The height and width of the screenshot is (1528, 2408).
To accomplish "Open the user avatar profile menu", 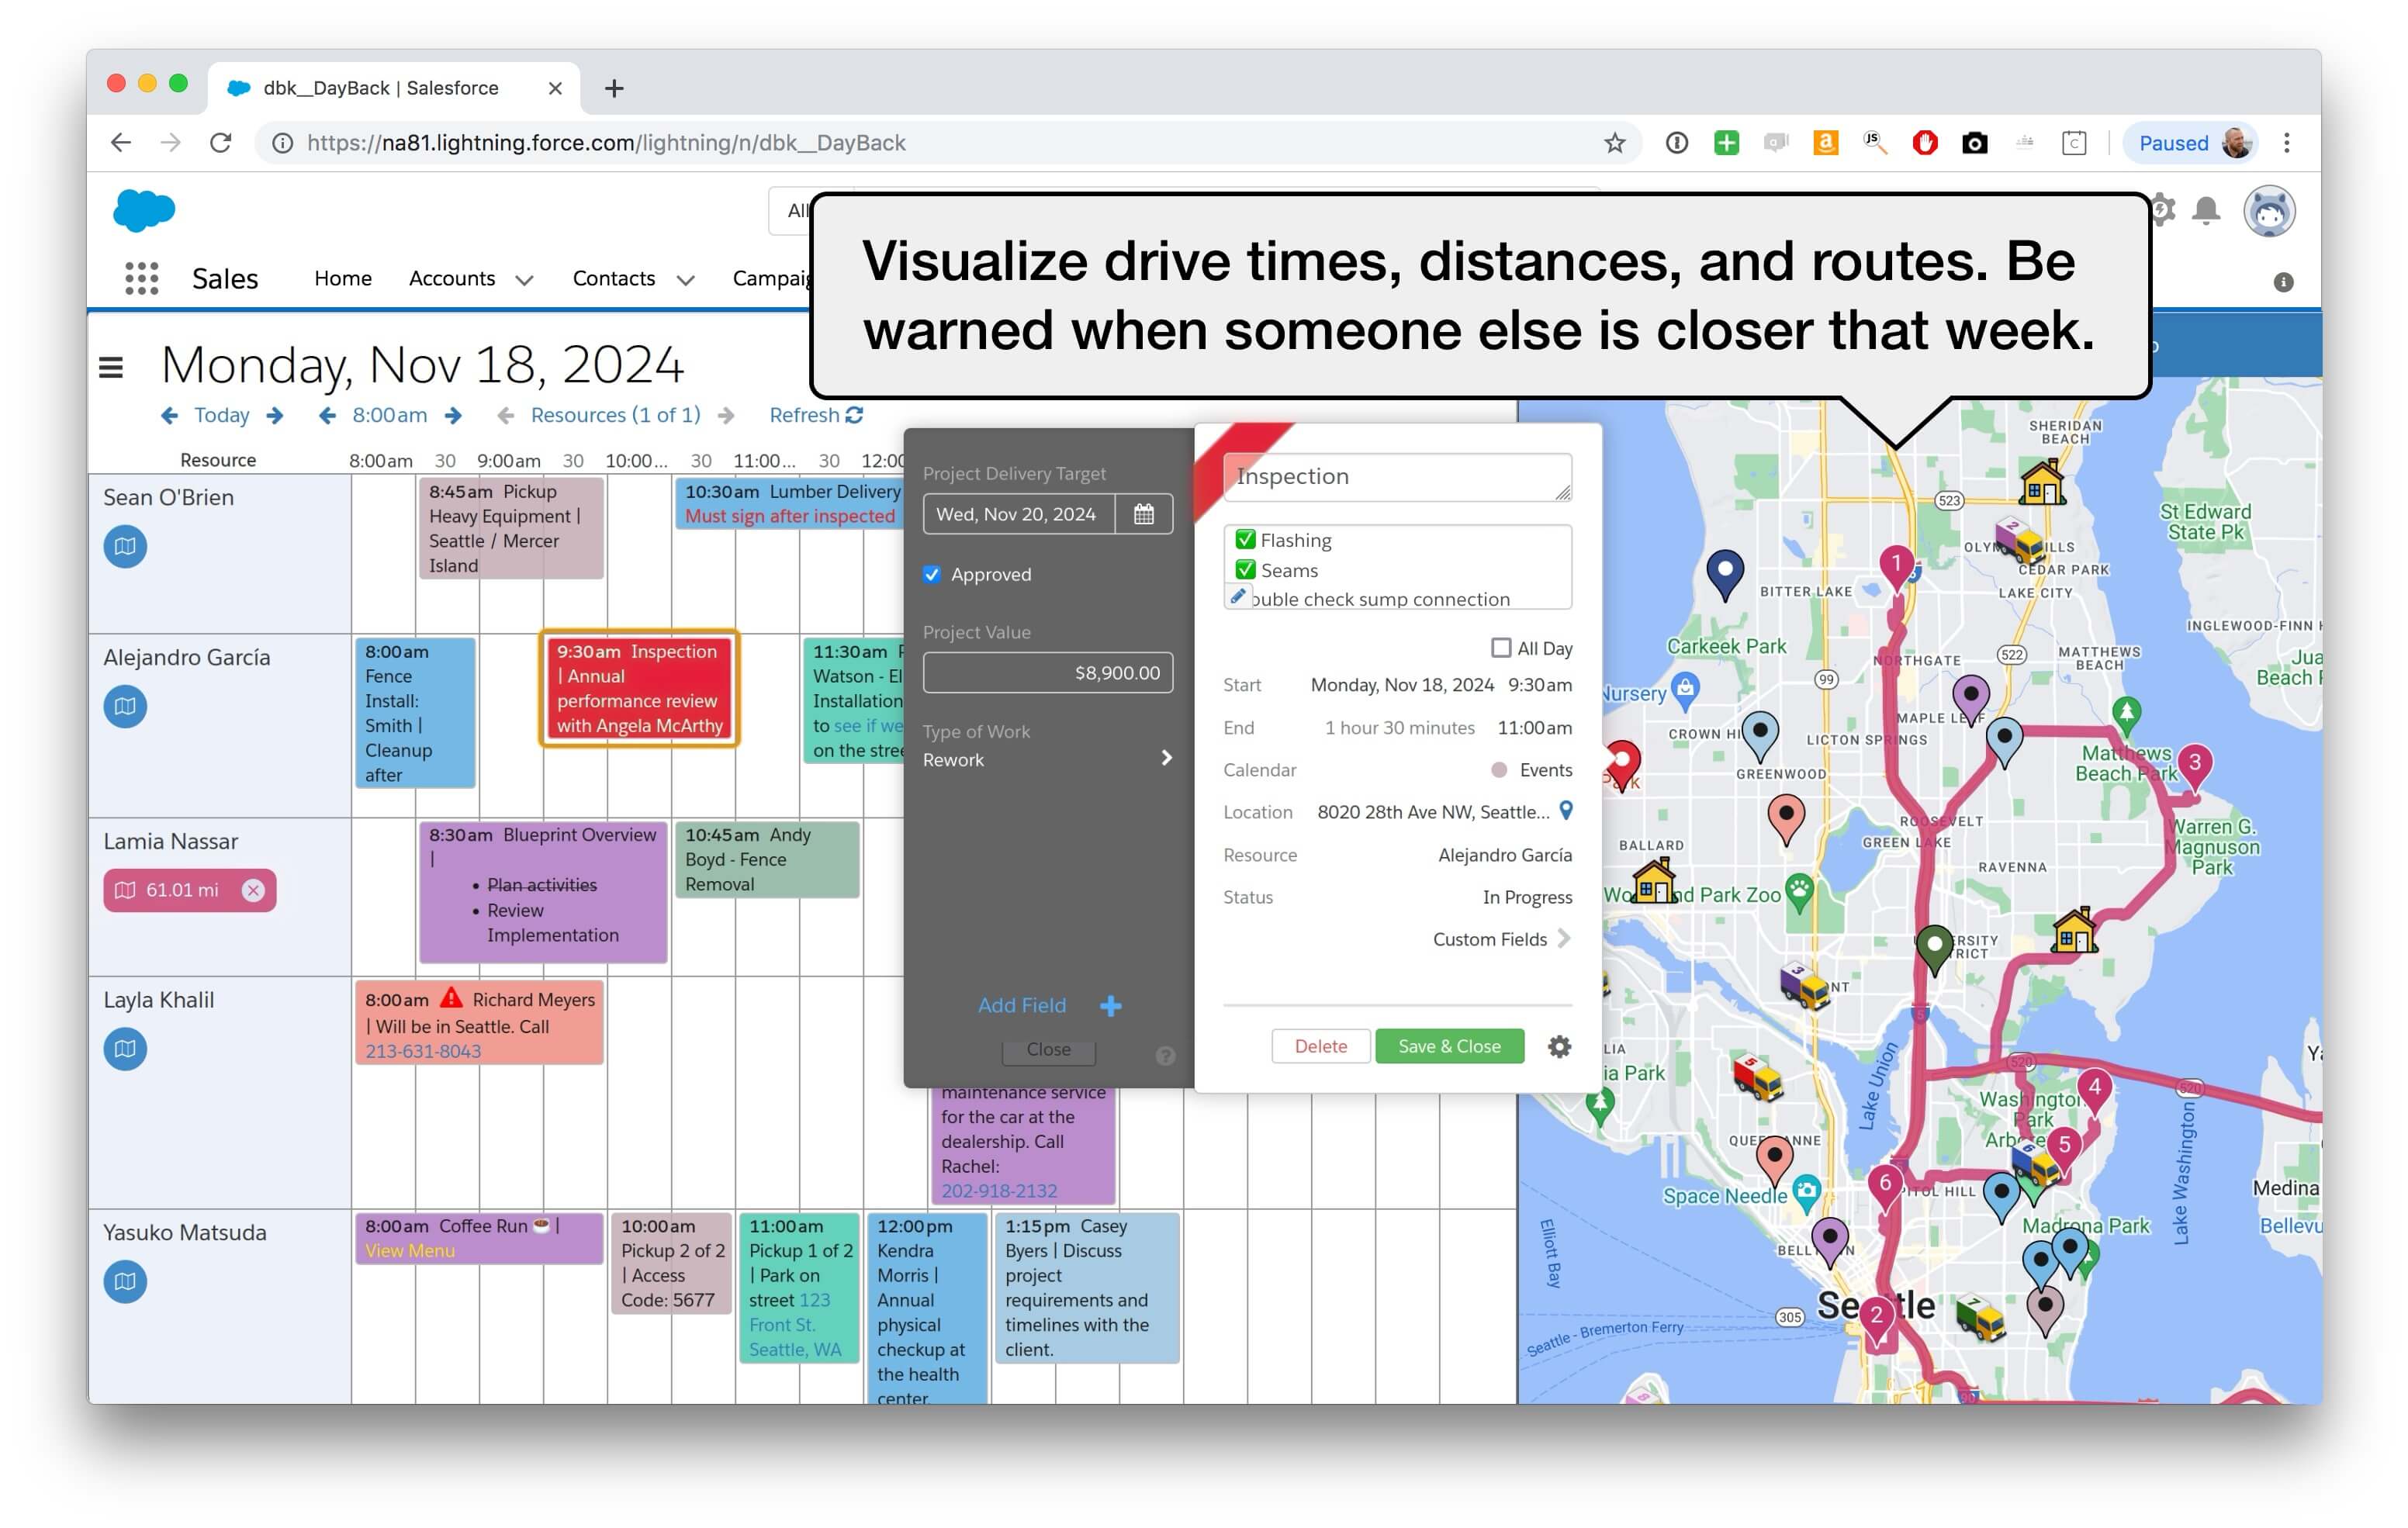I will coord(2269,211).
